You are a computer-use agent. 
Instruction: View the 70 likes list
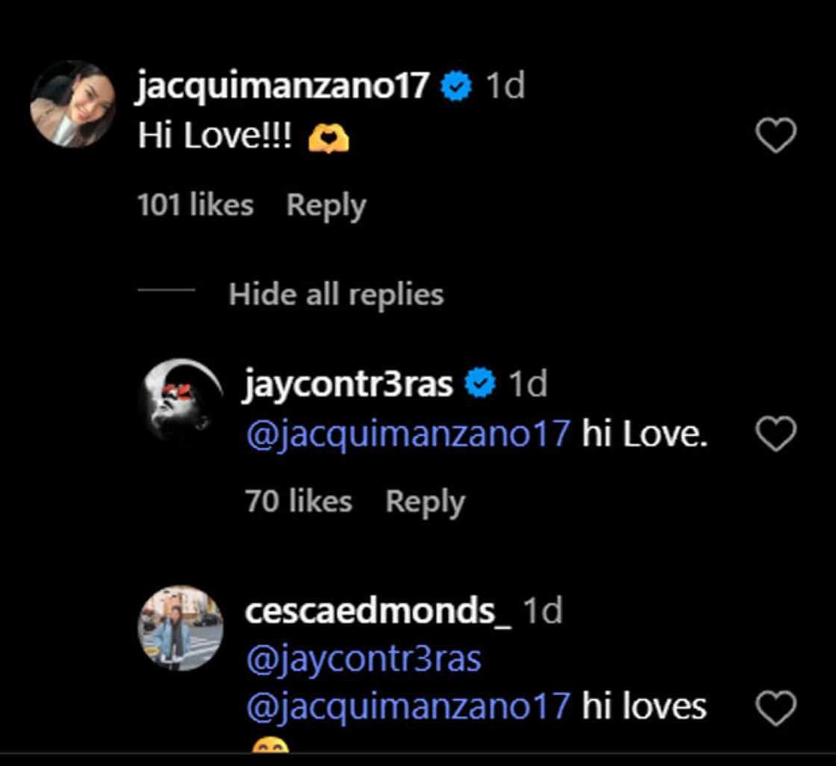tap(299, 502)
